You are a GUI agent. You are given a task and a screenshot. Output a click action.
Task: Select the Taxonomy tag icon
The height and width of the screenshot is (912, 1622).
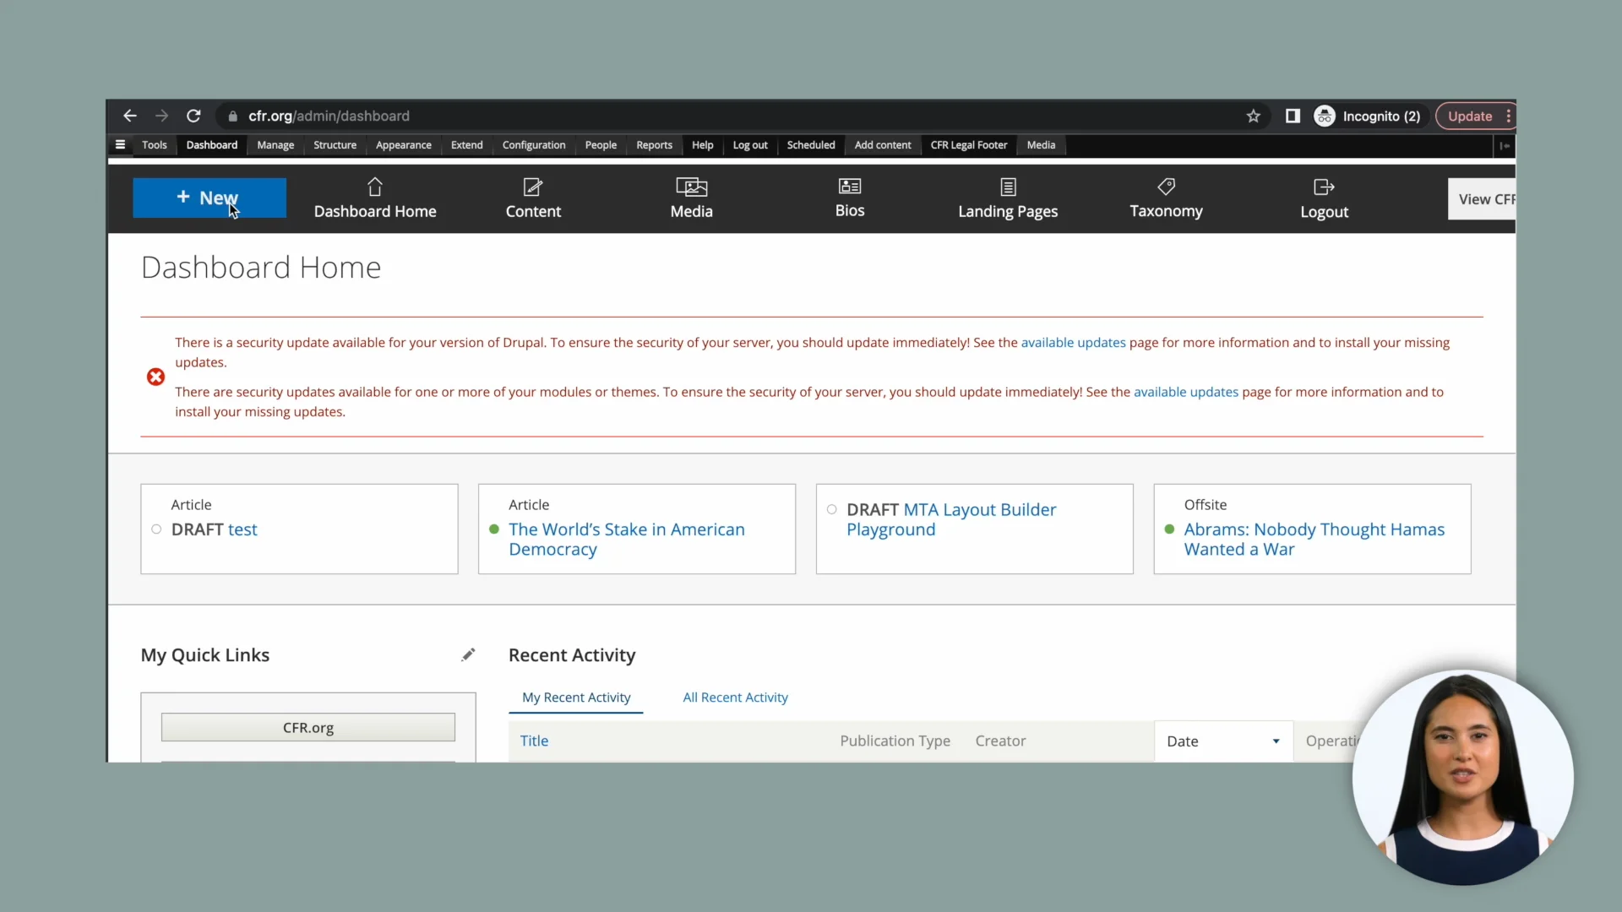coord(1166,186)
